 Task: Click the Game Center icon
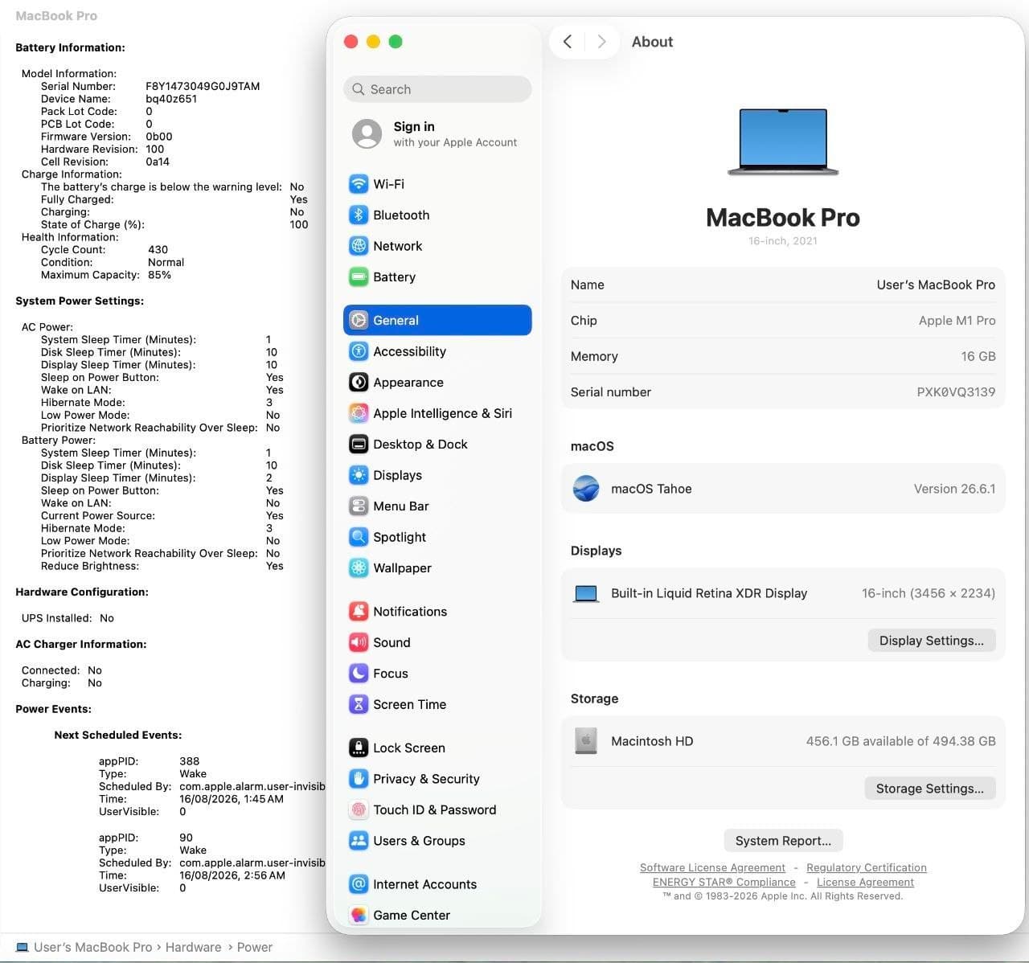tap(359, 915)
